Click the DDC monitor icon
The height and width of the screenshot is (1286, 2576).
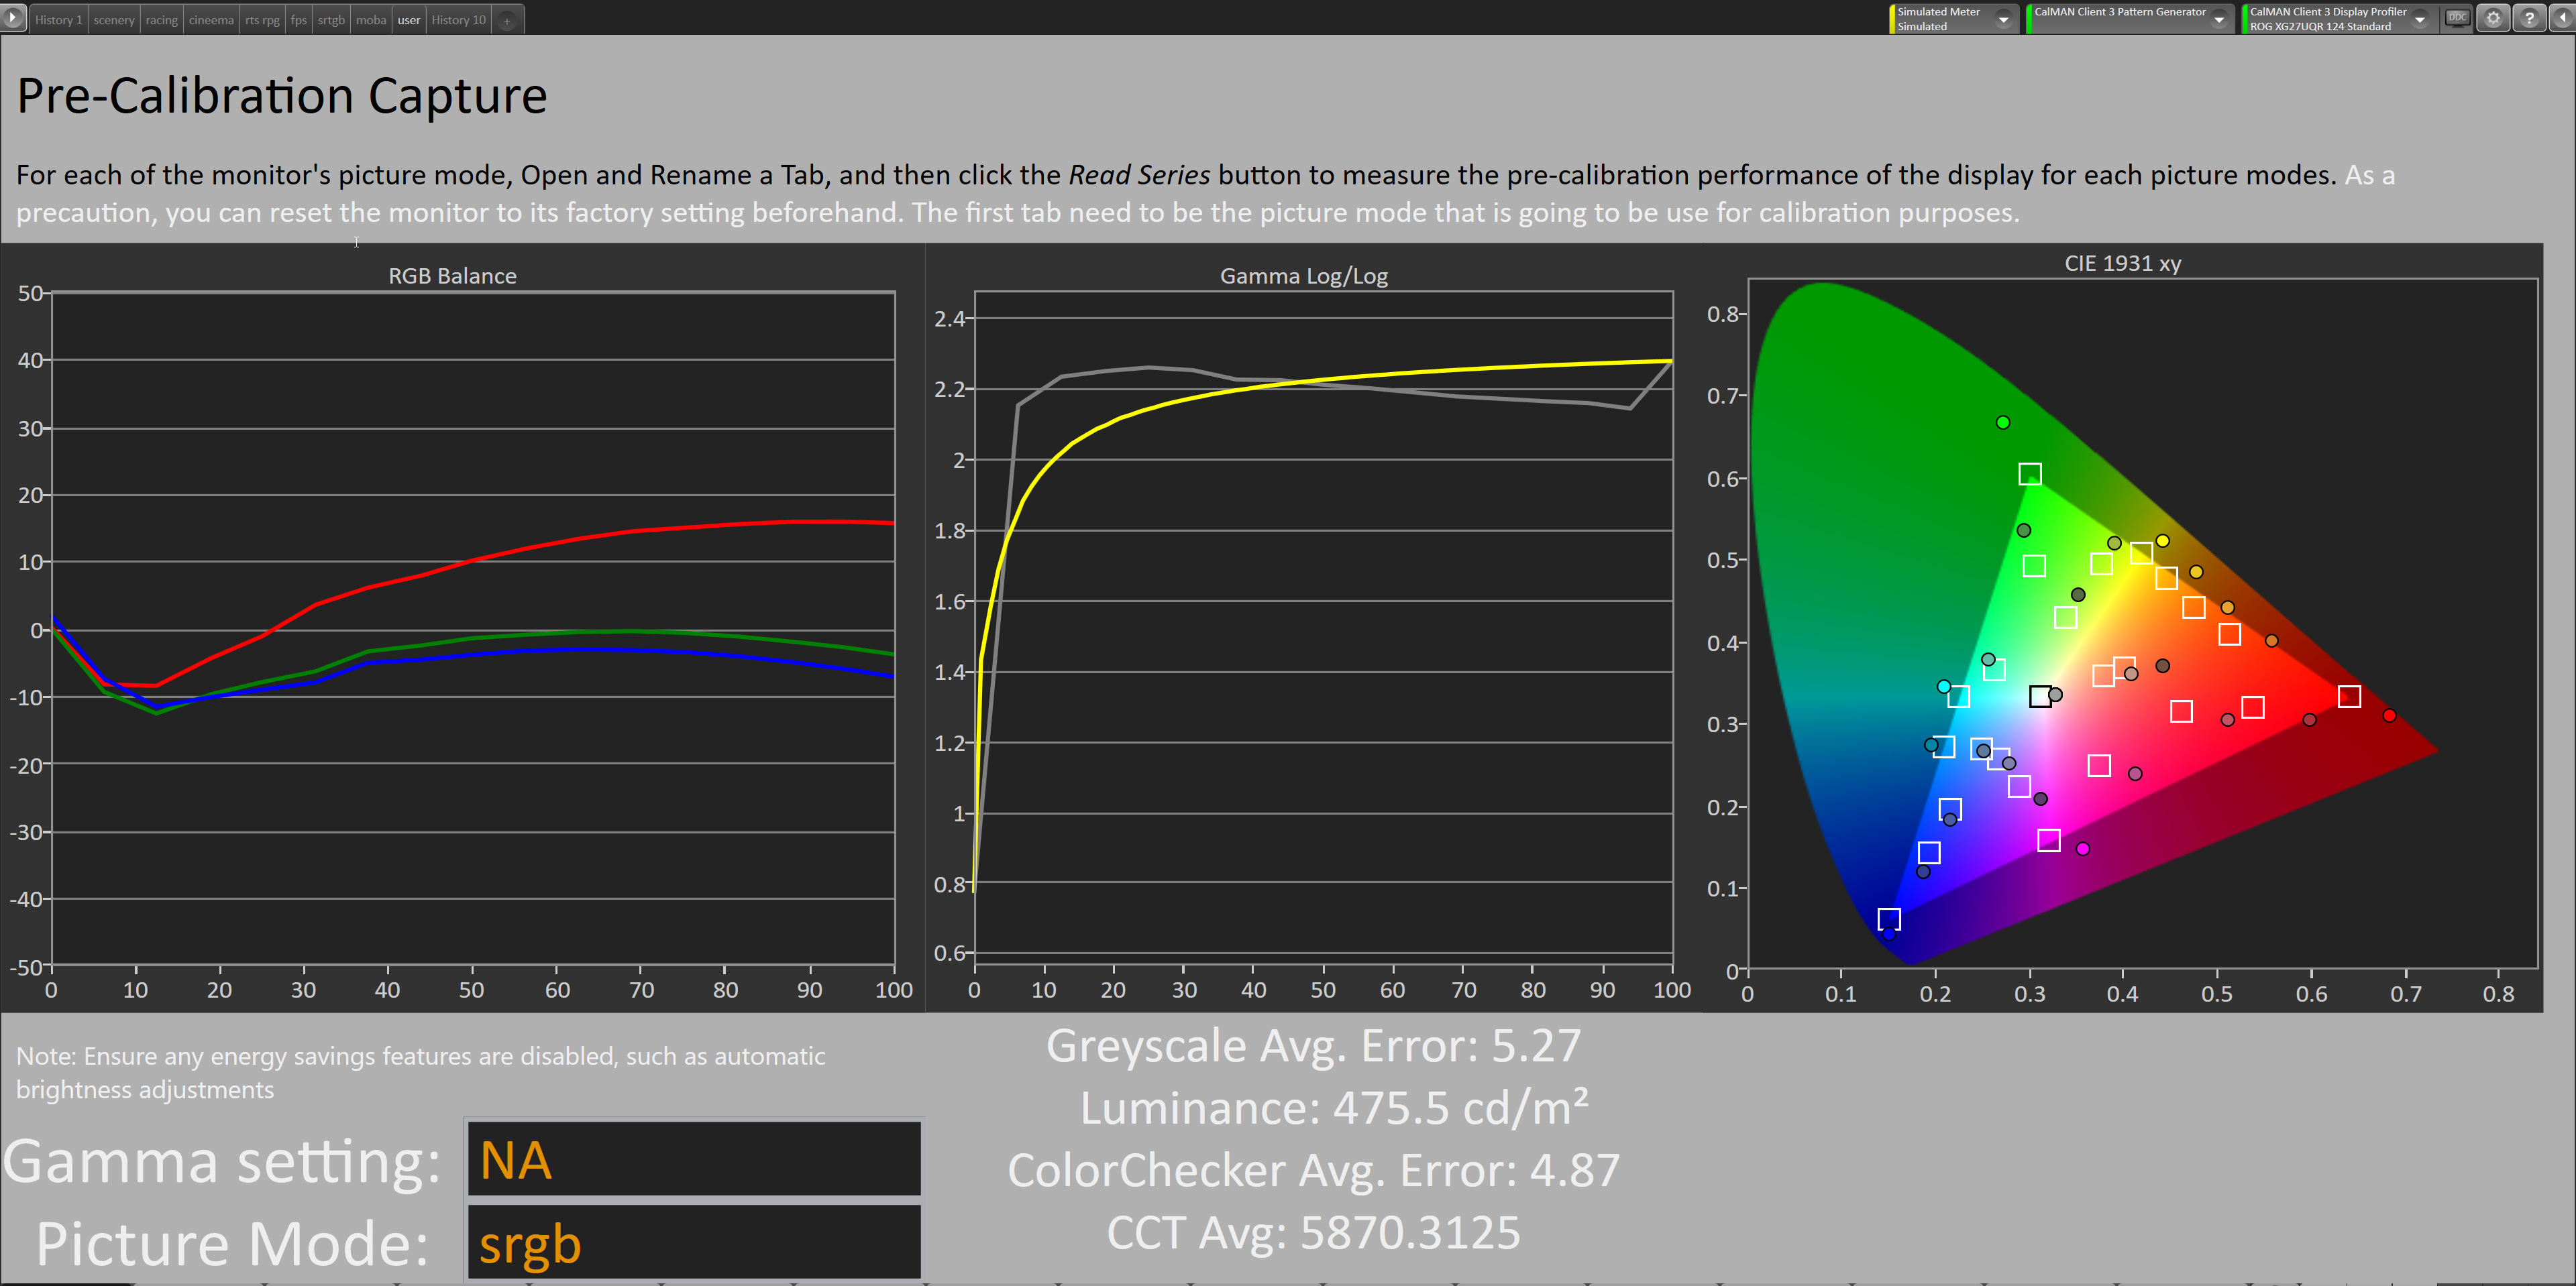(x=2457, y=18)
